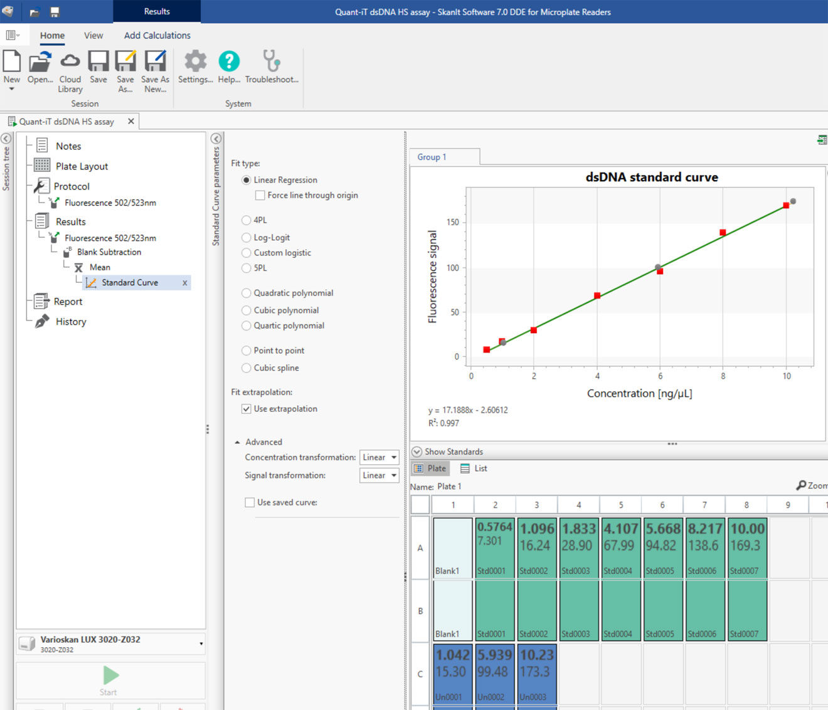Enable Force line through origin
This screenshot has width=828, height=710.
point(260,195)
